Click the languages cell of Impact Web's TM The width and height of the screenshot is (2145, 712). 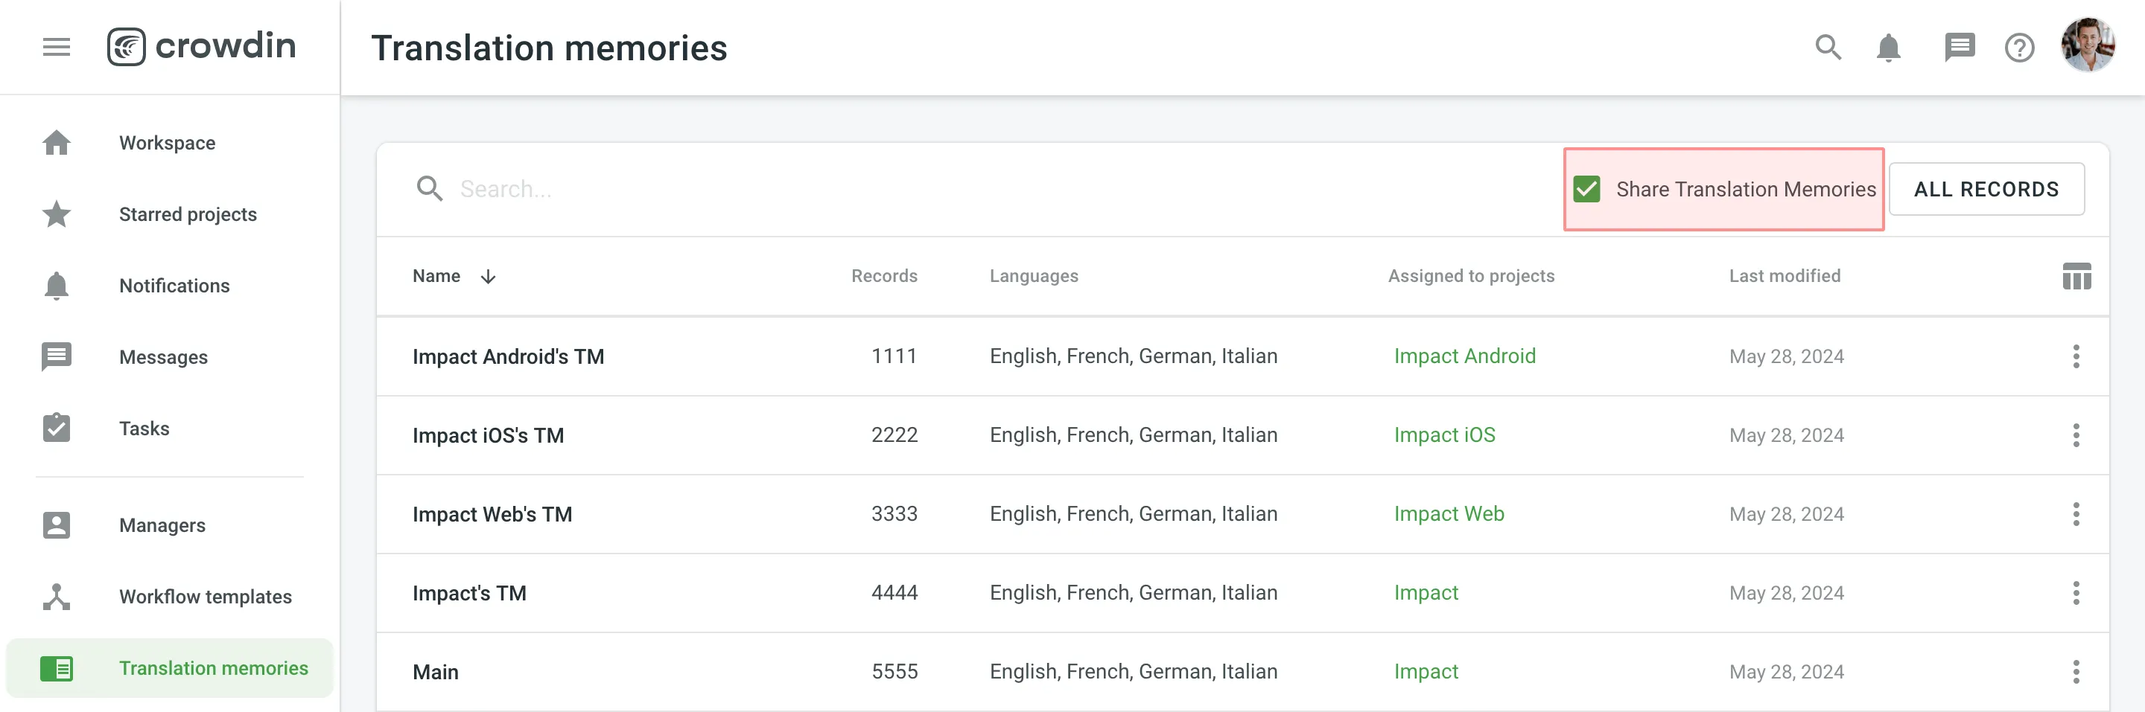tap(1134, 514)
